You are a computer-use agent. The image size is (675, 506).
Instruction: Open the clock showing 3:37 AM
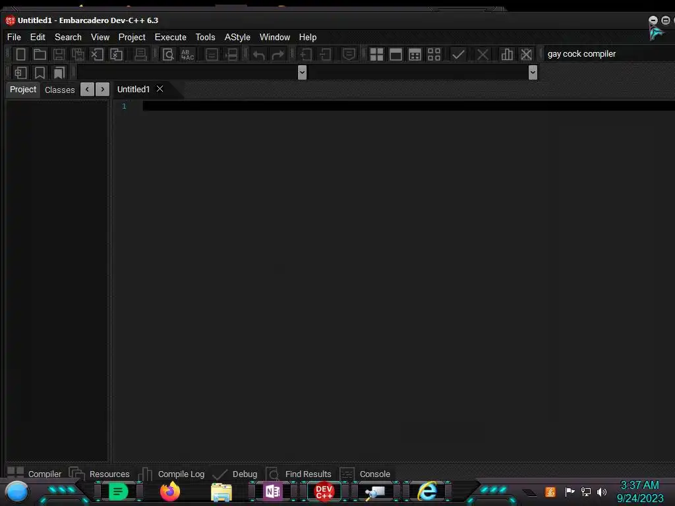(639, 492)
